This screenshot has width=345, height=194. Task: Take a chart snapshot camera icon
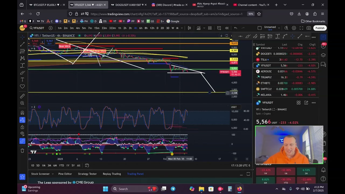tap(309, 28)
